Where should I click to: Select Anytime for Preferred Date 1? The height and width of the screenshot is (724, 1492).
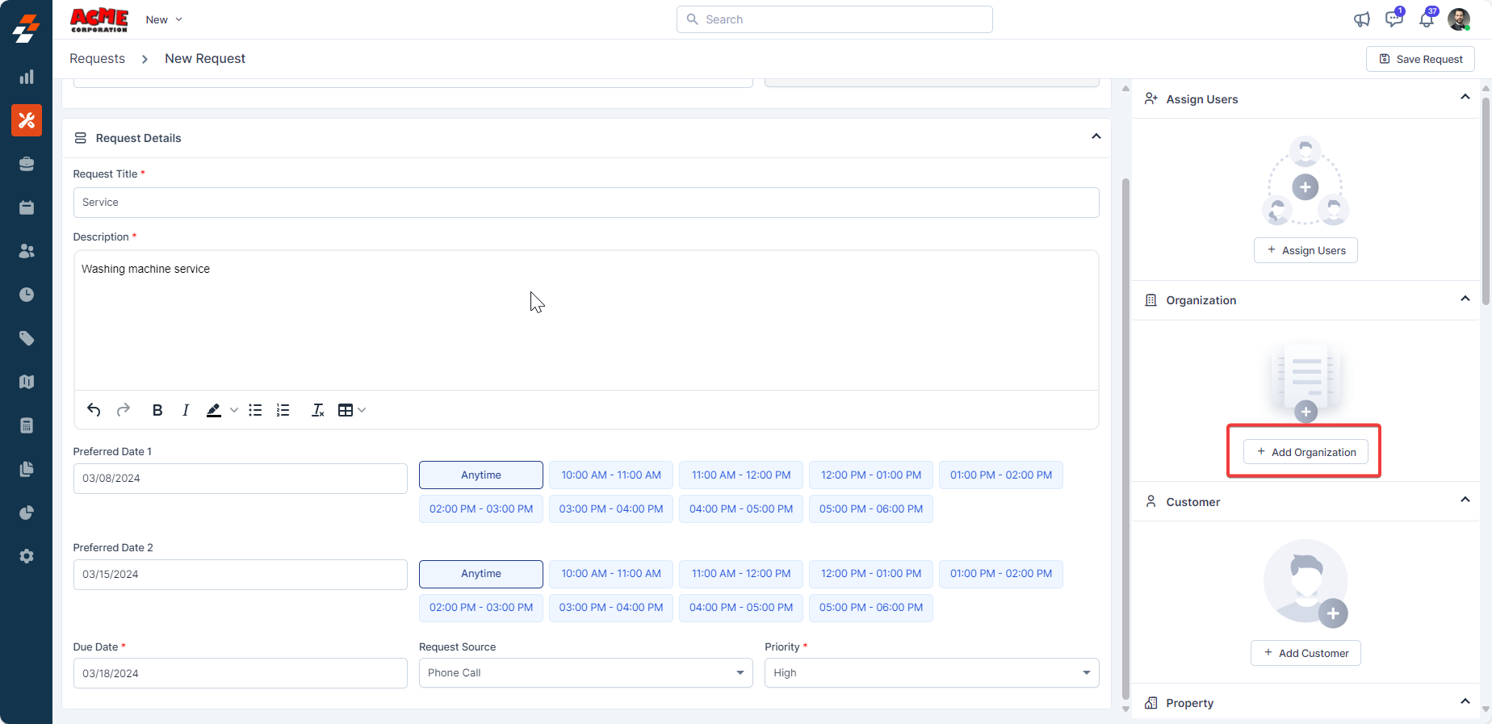[480, 475]
